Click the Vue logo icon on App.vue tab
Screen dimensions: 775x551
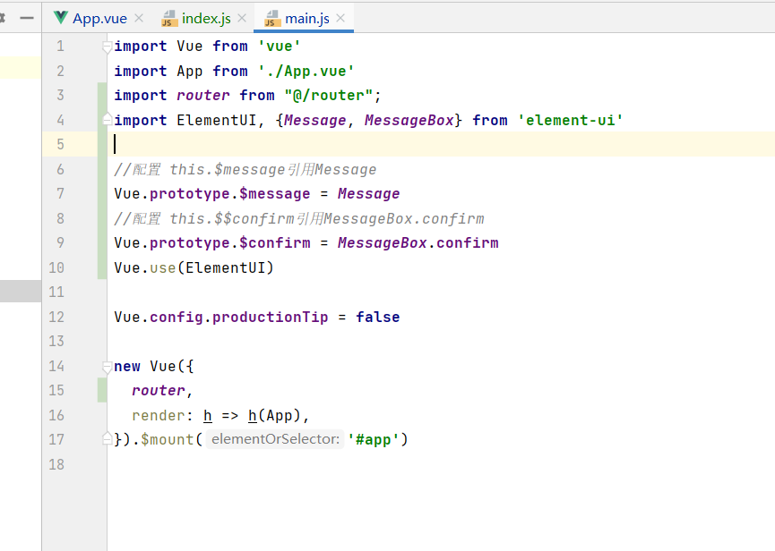click(x=60, y=18)
